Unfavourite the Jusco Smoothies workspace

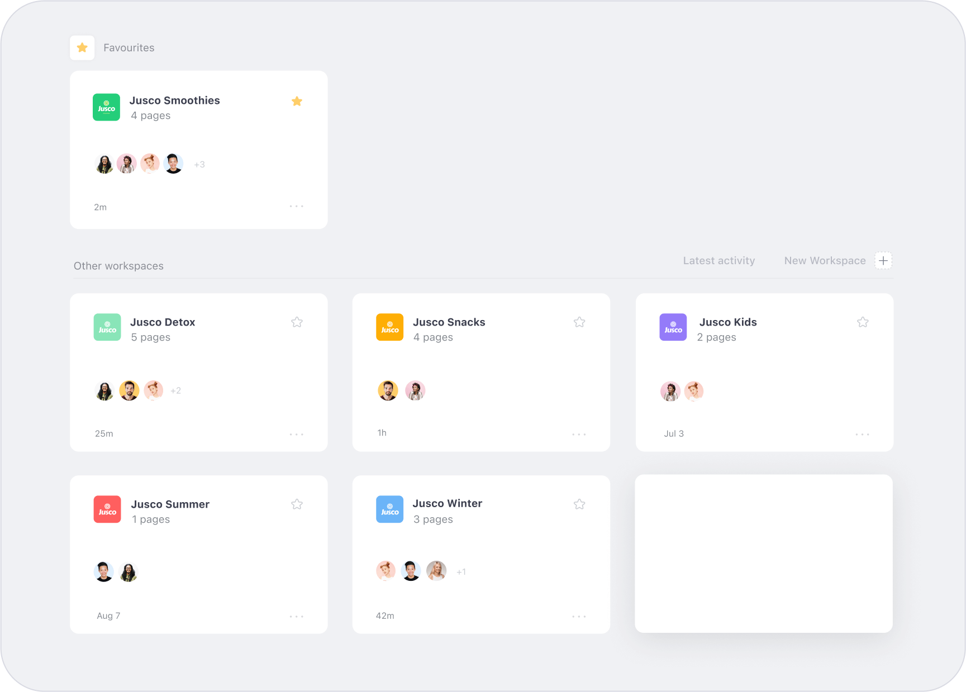[297, 101]
